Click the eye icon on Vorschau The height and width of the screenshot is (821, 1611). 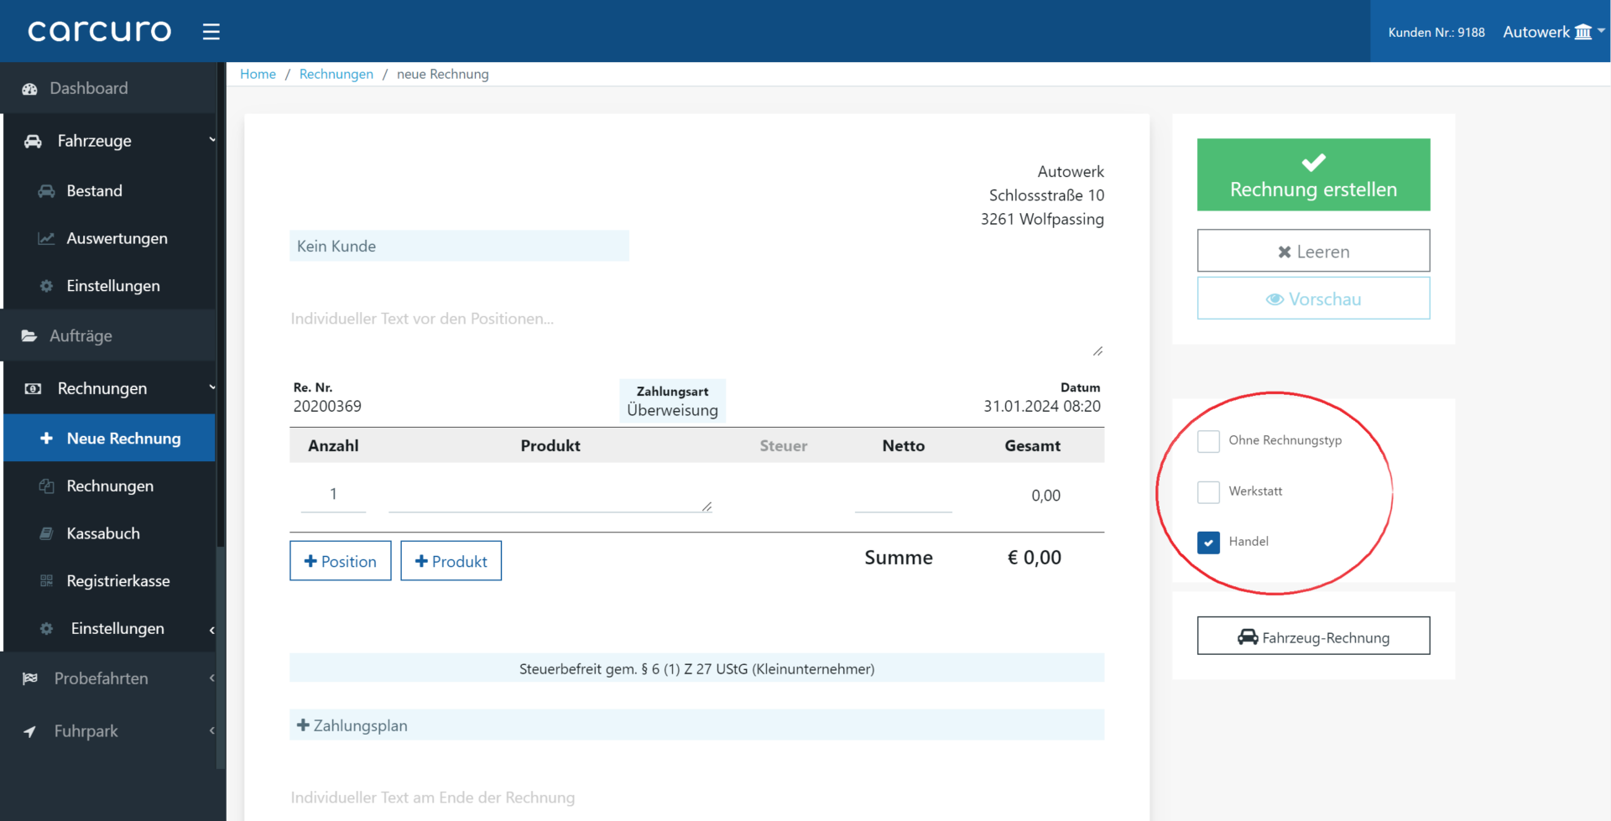pyautogui.click(x=1275, y=299)
